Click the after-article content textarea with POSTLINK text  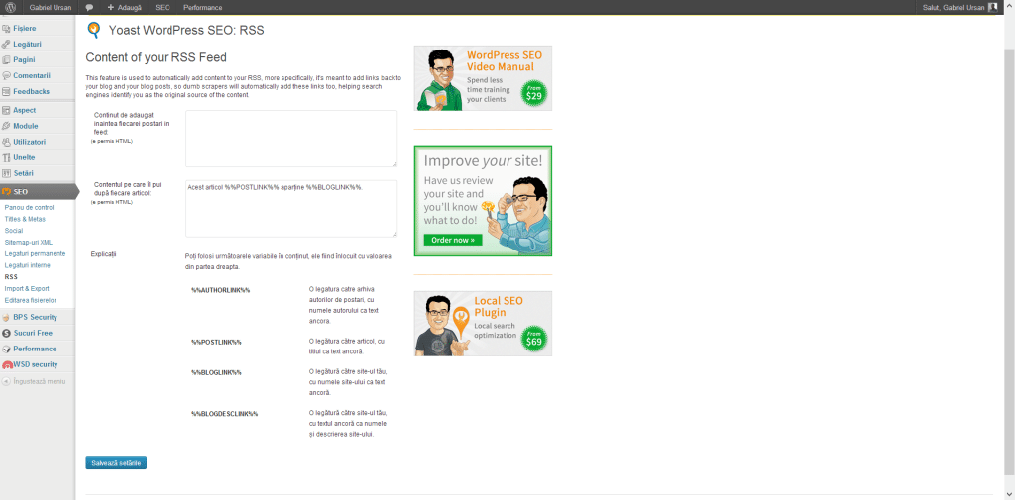[291, 208]
